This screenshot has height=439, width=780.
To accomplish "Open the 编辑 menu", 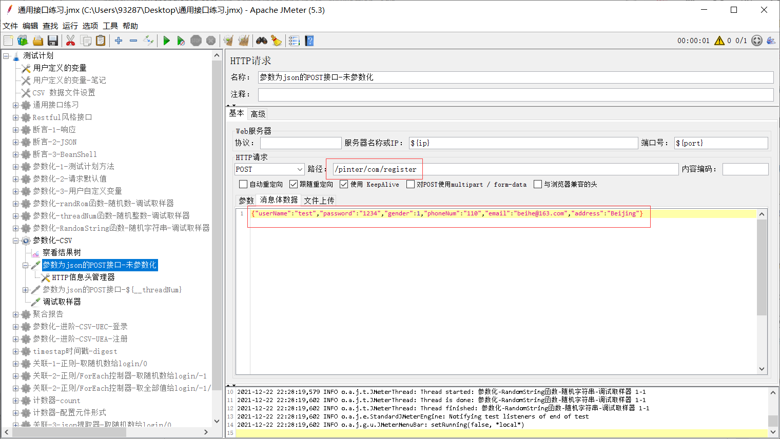I will 30,26.
